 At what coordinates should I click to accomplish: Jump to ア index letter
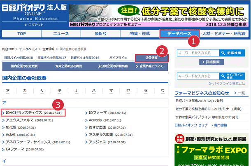coord(7,91)
